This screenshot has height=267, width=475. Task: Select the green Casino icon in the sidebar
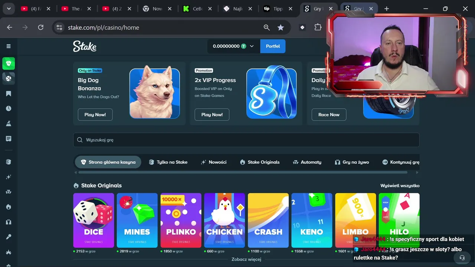[x=9, y=63]
